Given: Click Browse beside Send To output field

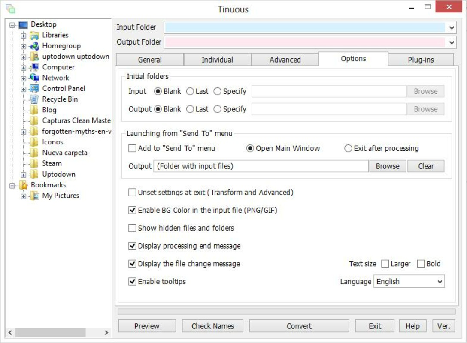Looking at the screenshot, I should tap(388, 166).
